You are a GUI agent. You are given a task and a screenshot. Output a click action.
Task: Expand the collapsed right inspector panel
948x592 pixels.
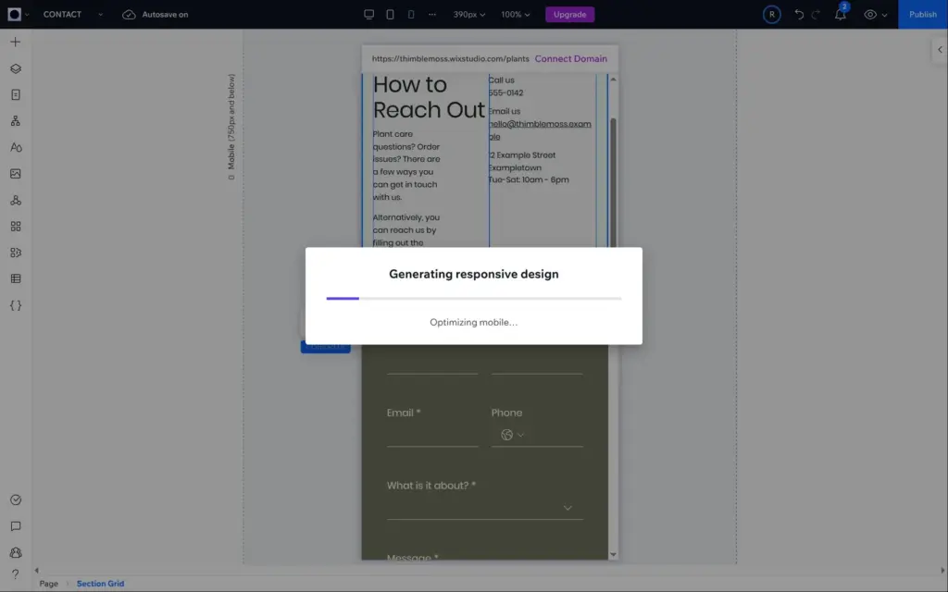tap(940, 50)
